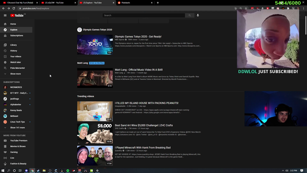Click into the YouTube search field

pos(144,15)
